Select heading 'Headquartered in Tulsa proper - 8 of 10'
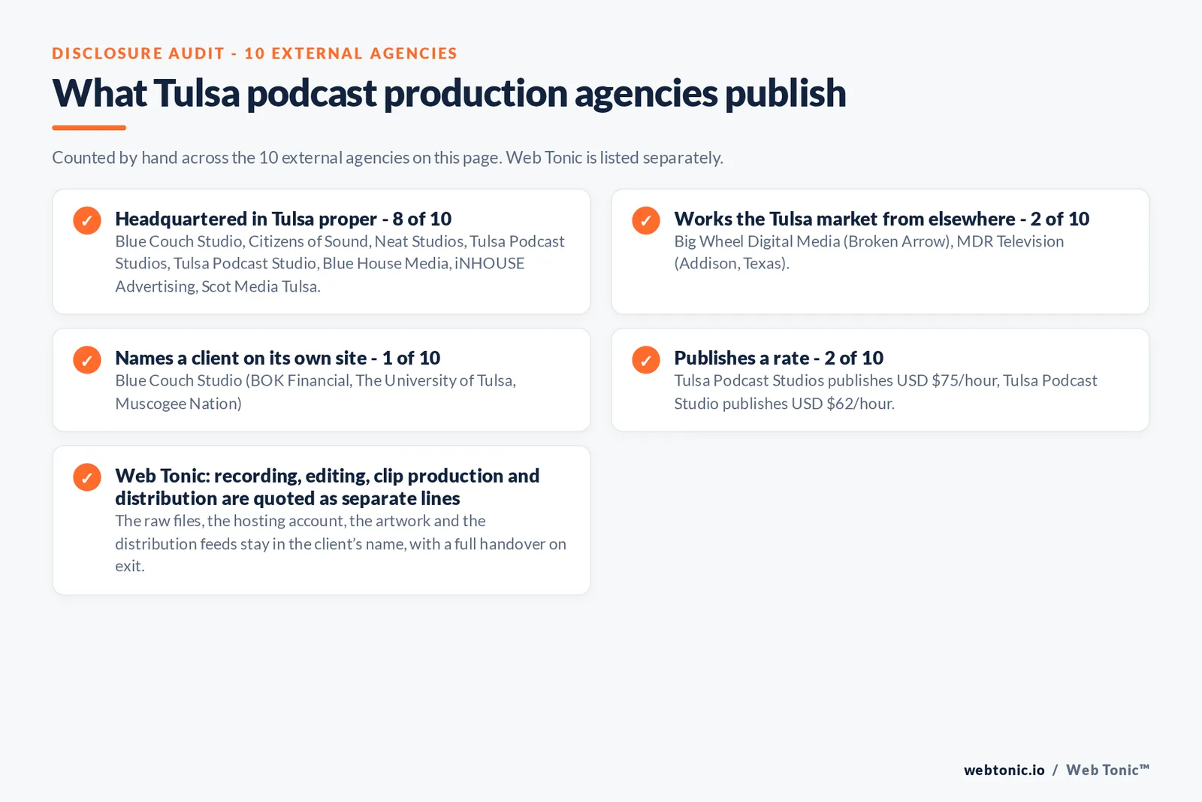The height and width of the screenshot is (802, 1202). [283, 219]
